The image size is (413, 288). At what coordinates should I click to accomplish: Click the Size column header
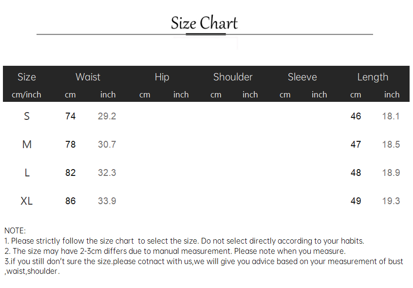click(27, 77)
